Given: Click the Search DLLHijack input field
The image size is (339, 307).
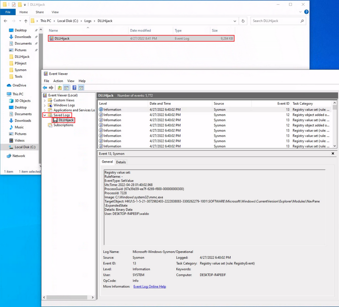Looking at the screenshot, I should click(x=278, y=21).
